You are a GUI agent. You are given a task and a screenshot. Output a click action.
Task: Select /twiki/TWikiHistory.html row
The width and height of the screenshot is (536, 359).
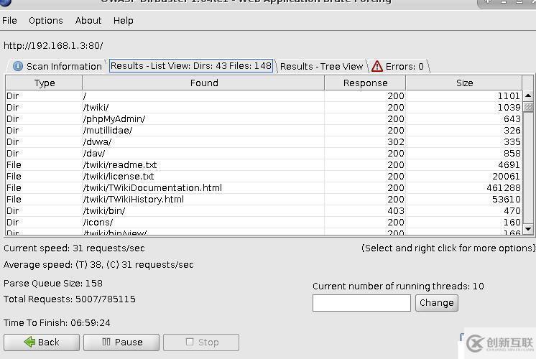point(264,200)
